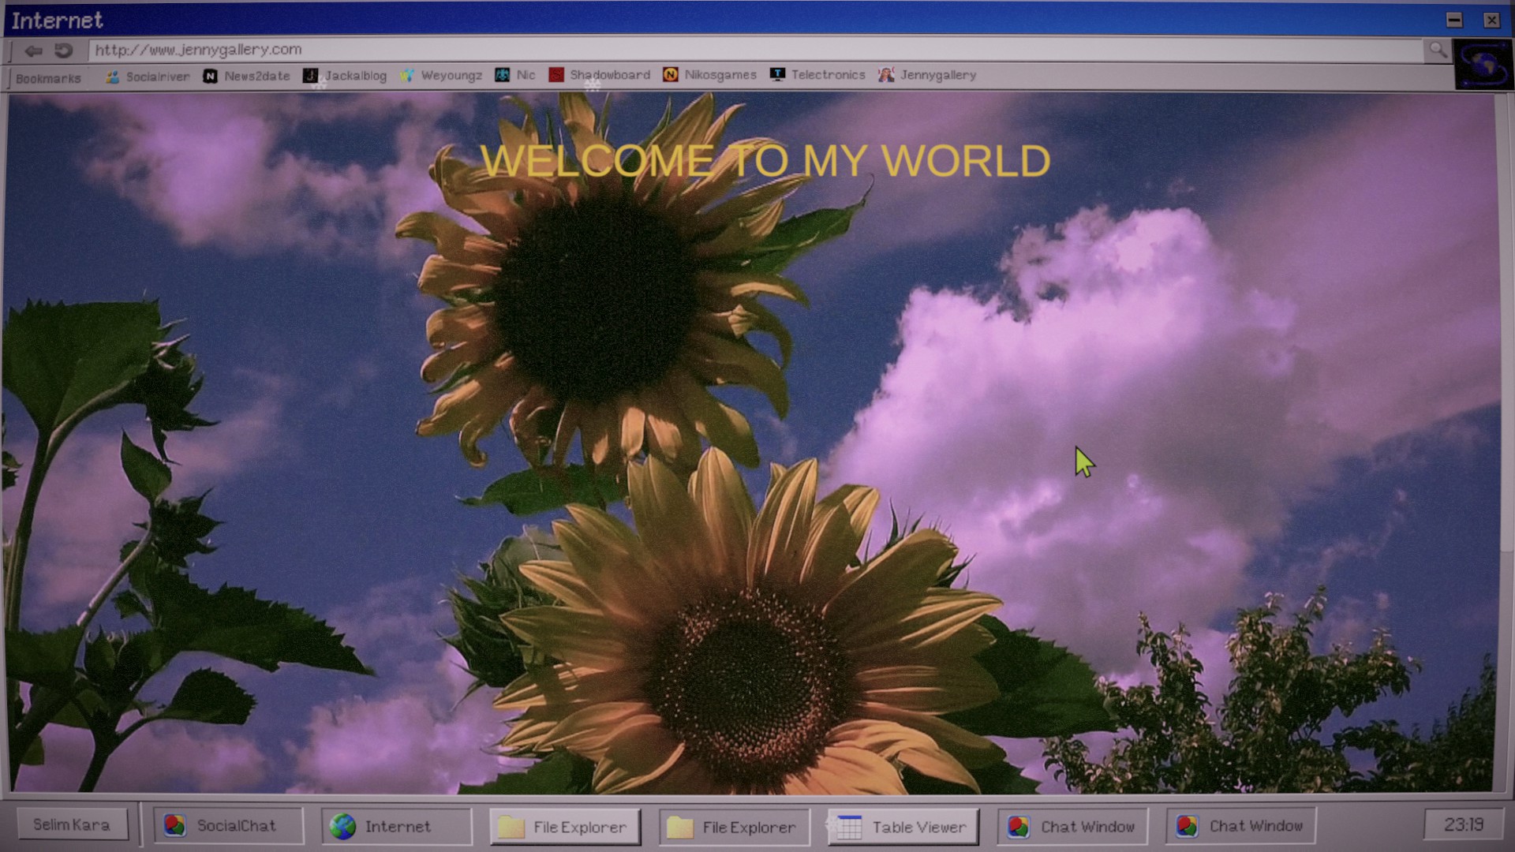The width and height of the screenshot is (1515, 852).
Task: Select the first File Explorer taskbar button
Action: pyautogui.click(x=565, y=827)
